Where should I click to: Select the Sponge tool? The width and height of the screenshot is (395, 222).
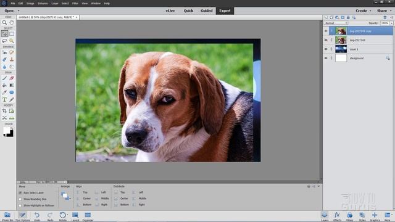(12, 67)
